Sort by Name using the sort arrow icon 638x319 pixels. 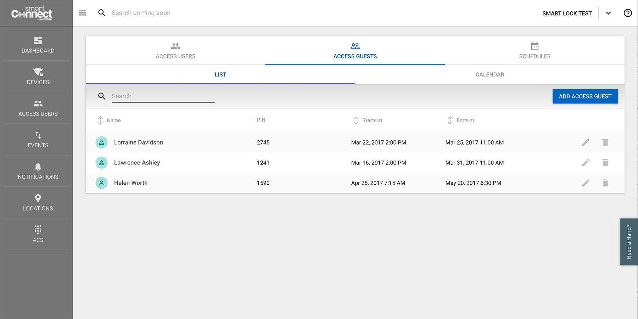click(x=100, y=121)
